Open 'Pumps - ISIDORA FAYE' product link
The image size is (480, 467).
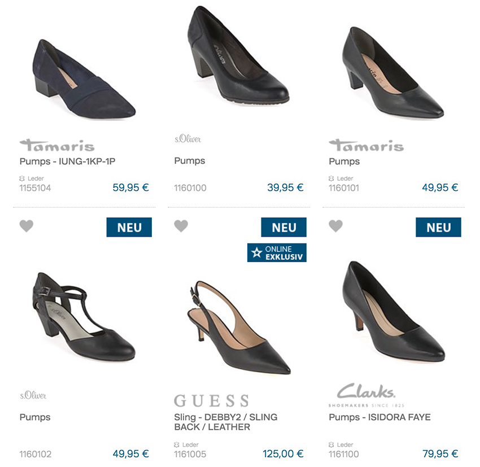point(379,417)
